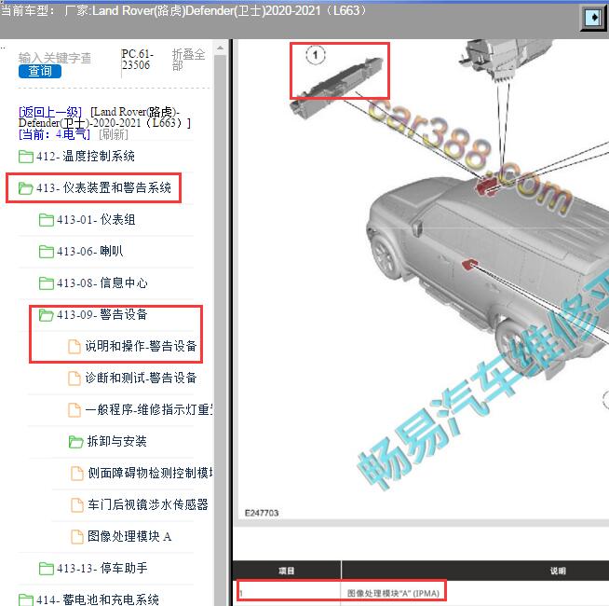This screenshot has height=606, width=609.
Task: Click the 查询 search button
Action: 40,71
